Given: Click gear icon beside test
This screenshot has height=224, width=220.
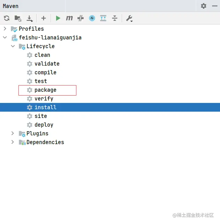Looking at the screenshot, I should click(30, 81).
